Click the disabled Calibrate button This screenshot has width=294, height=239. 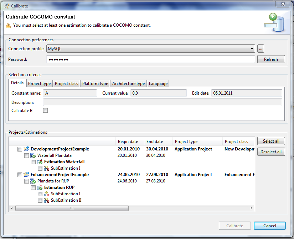pyautogui.click(x=234, y=226)
